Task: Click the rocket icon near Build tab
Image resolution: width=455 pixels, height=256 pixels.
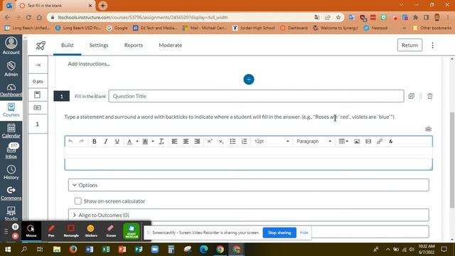Action: pyautogui.click(x=41, y=46)
